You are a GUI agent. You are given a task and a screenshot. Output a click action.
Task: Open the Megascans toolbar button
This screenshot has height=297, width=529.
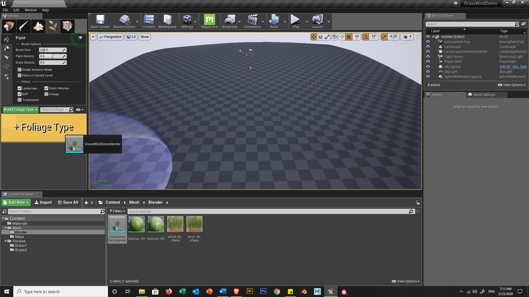tap(209, 21)
